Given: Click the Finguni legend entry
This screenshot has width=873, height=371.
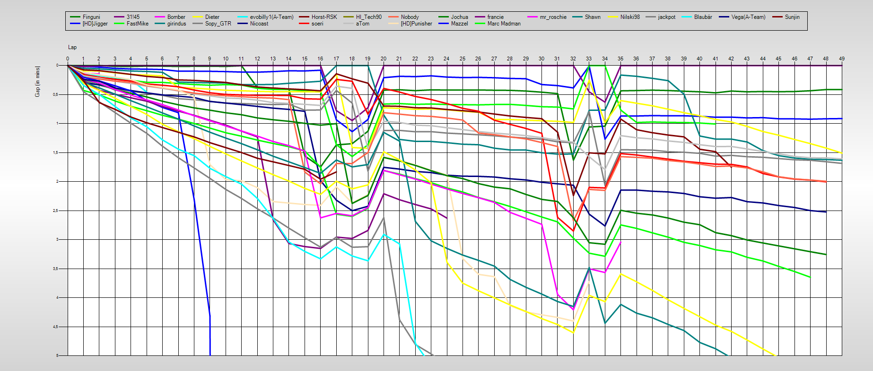Looking at the screenshot, I should pyautogui.click(x=91, y=17).
